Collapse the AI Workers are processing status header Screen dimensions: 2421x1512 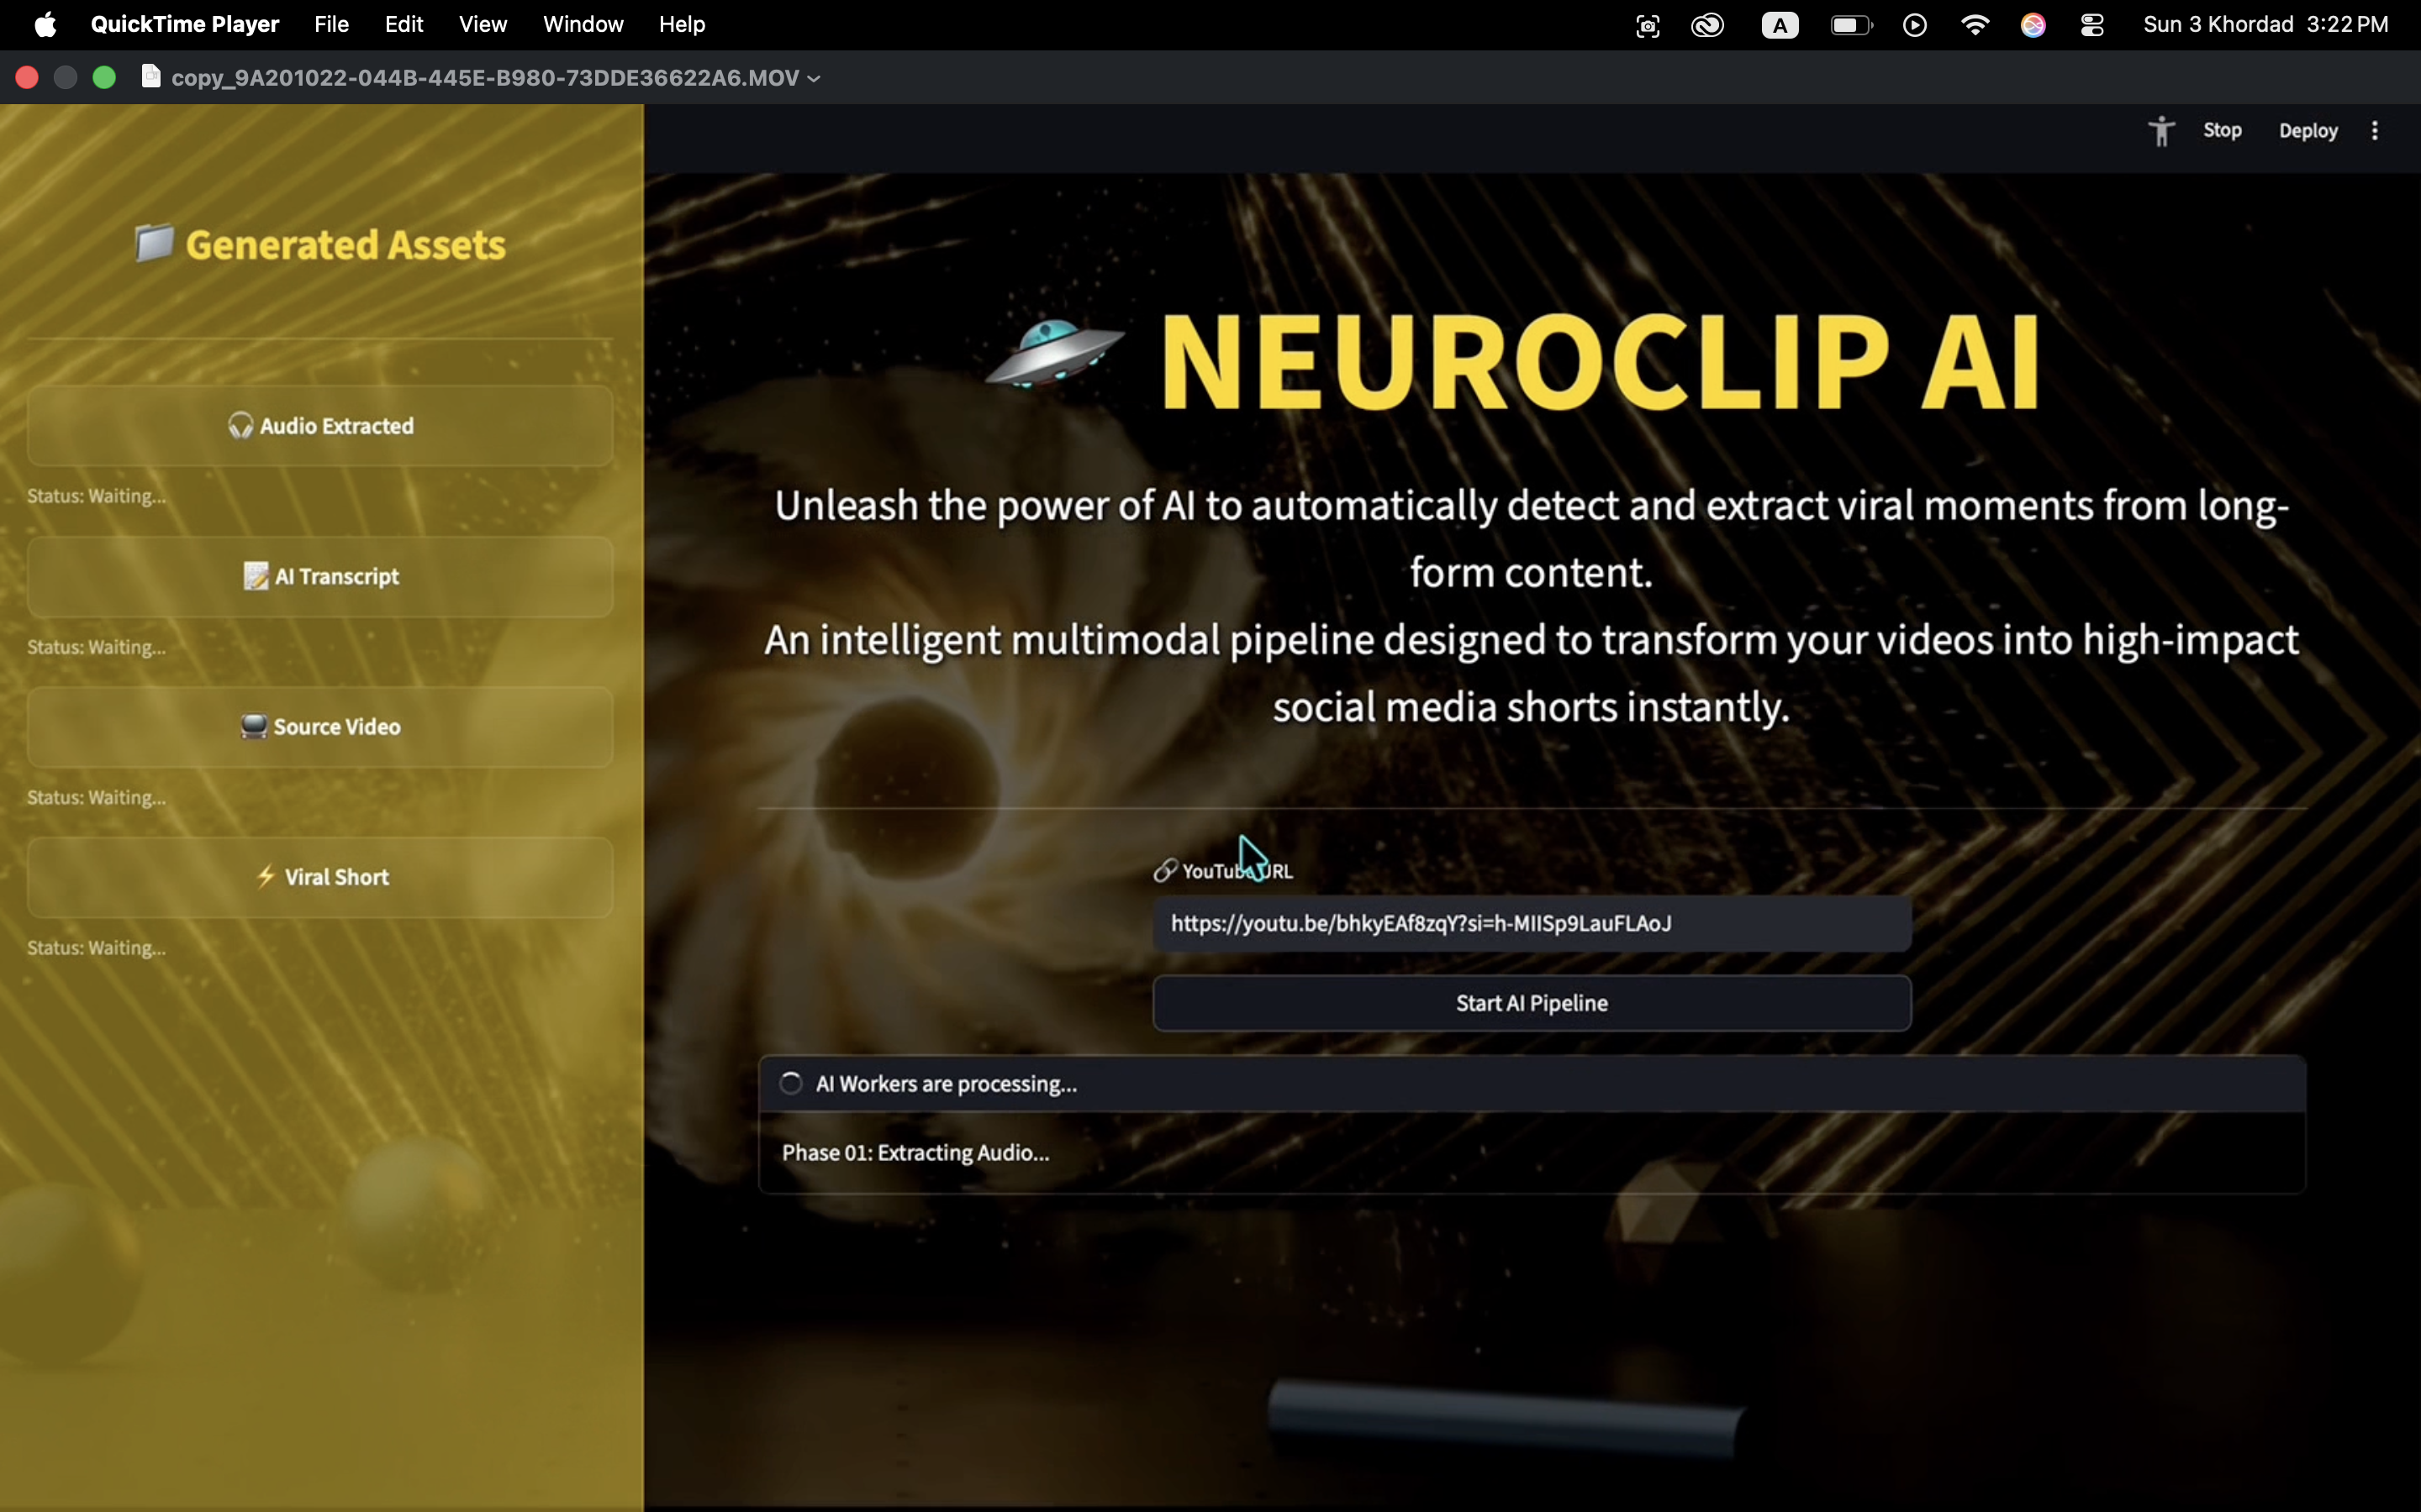coord(1532,1084)
